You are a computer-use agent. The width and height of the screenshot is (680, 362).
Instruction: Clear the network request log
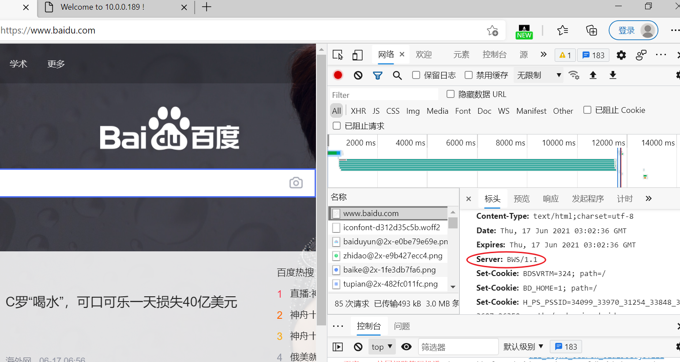coord(357,75)
